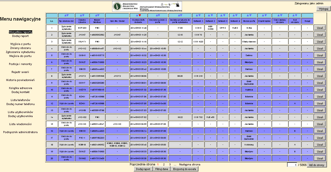331x172 pixels.
Task: Open Lista telefonów
Action: pyautogui.click(x=20, y=100)
